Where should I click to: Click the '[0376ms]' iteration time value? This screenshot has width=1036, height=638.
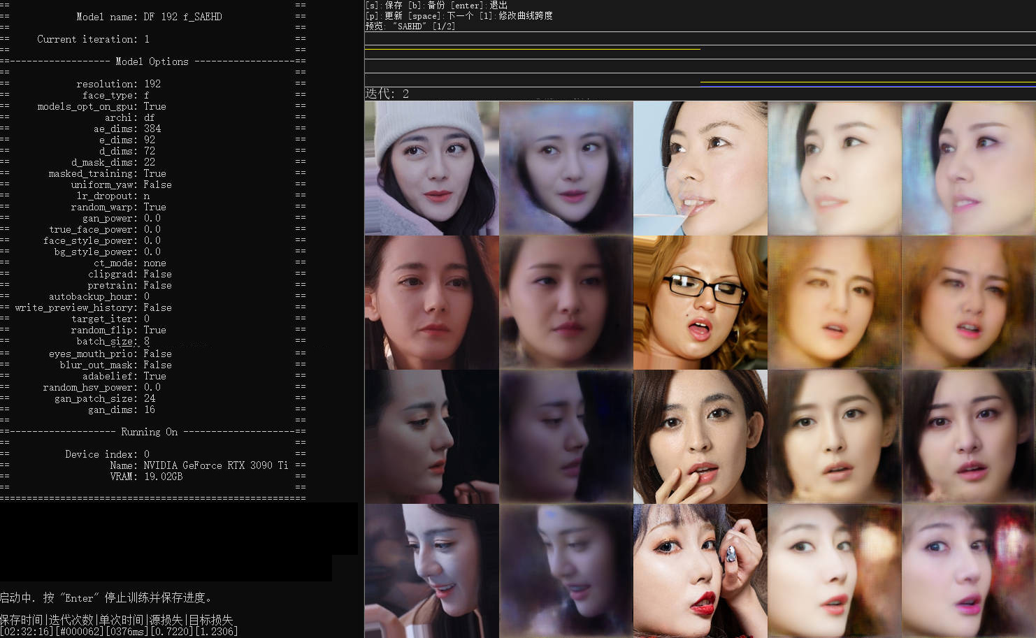[x=126, y=632]
